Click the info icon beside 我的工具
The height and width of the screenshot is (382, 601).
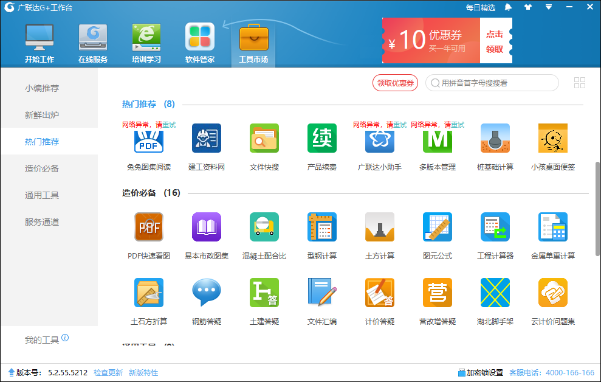[65, 338]
